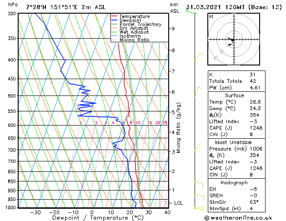Click the Surface section Lifted Index label
This screenshot has height=221, width=286.
[224, 121]
